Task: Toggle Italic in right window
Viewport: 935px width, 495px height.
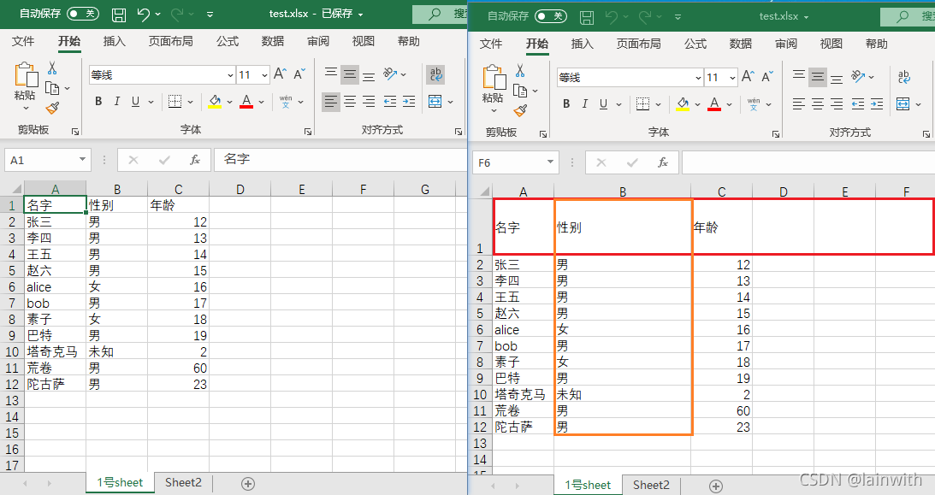Action: tap(585, 103)
